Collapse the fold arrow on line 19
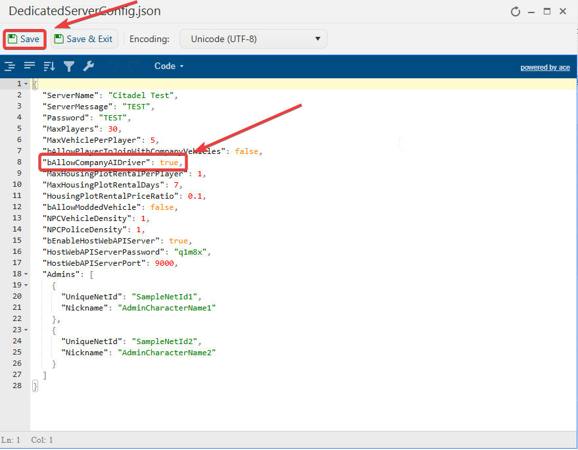 click(x=26, y=285)
